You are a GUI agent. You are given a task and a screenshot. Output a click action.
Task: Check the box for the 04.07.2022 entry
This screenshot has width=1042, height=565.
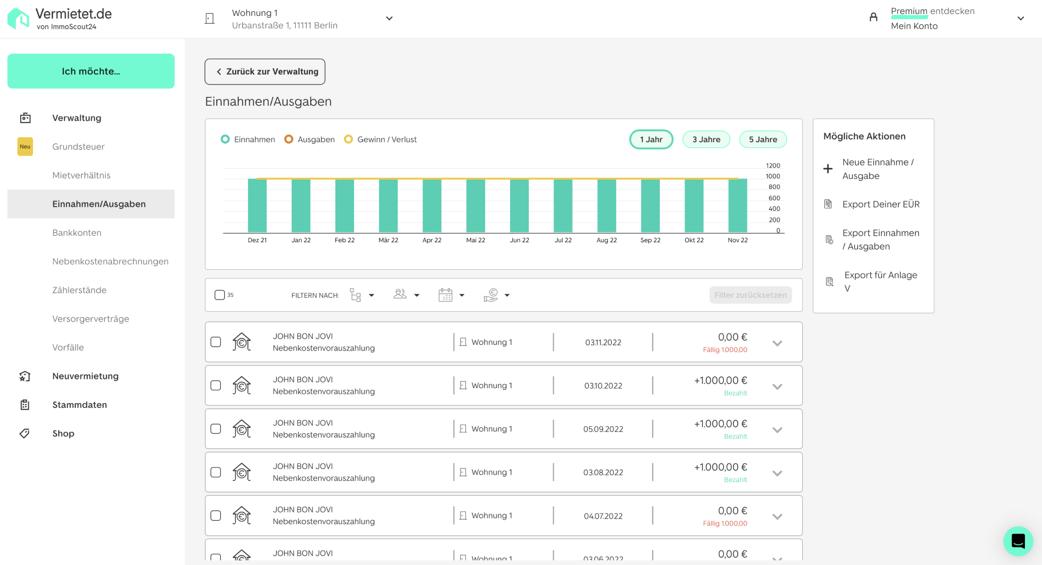(x=216, y=515)
